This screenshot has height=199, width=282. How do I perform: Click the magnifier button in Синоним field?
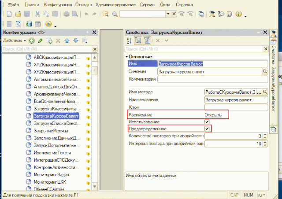click(265, 72)
